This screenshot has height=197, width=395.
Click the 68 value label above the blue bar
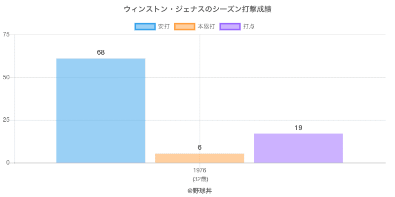pyautogui.click(x=101, y=52)
